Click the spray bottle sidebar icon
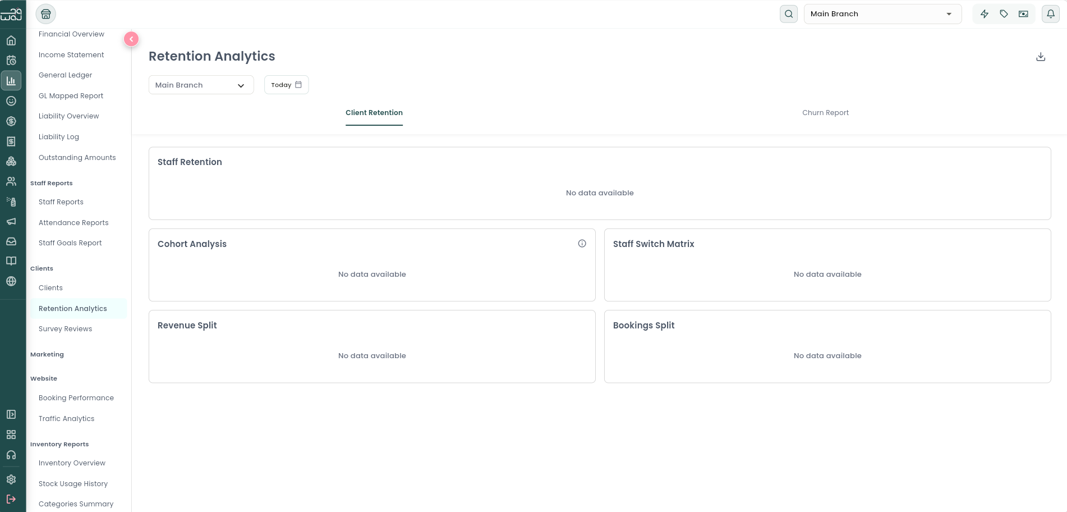 11,202
